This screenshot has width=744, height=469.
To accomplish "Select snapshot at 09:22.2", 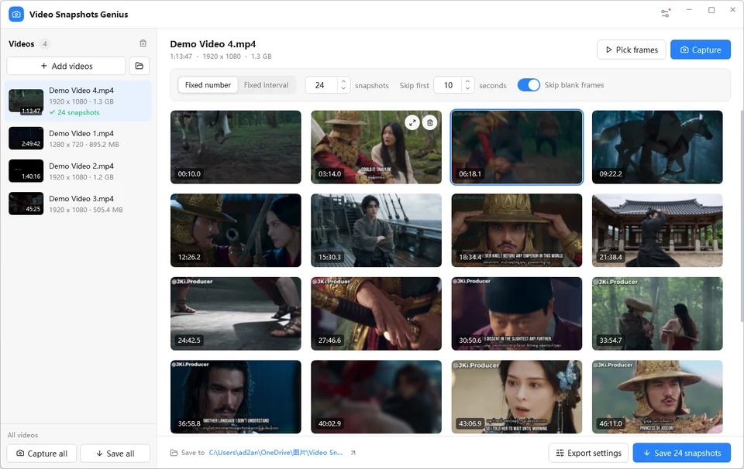I will pyautogui.click(x=657, y=147).
